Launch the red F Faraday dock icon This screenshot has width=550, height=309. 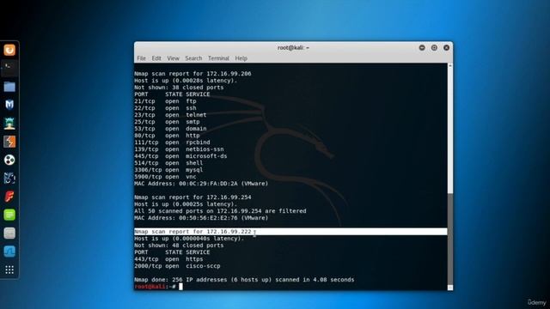click(x=9, y=197)
